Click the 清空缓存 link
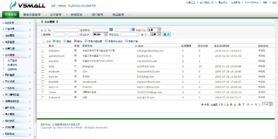Screen dimensions: 278x139 coord(223,3)
